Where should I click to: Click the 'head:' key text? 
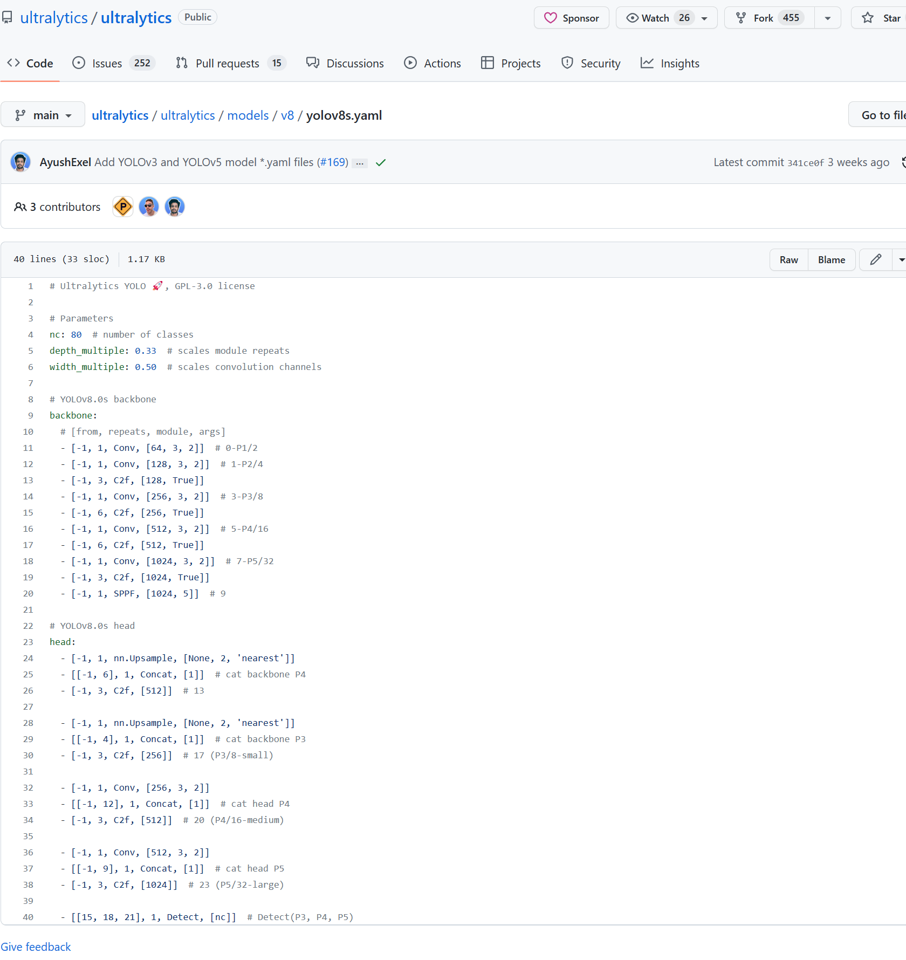(63, 642)
